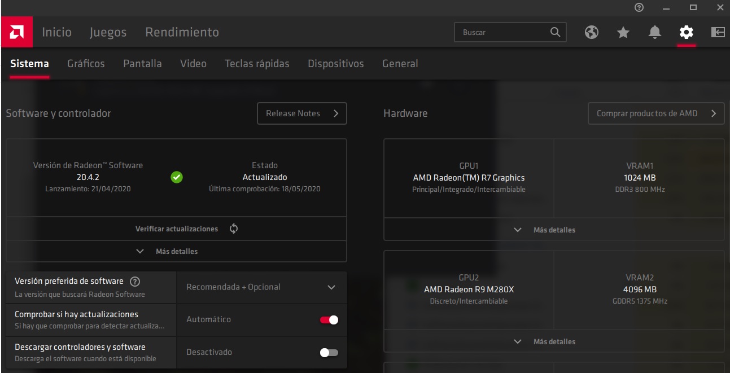The image size is (730, 373).
Task: Click the GDDR5 1375 MHz text
Action: (x=639, y=301)
